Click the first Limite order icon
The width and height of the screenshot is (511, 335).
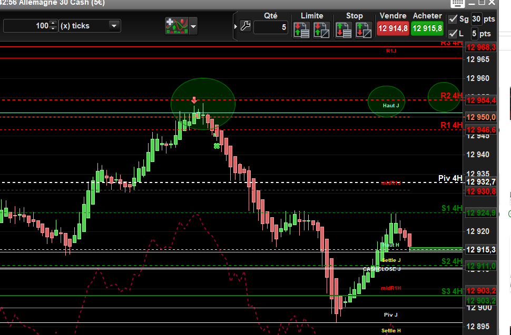point(301,31)
